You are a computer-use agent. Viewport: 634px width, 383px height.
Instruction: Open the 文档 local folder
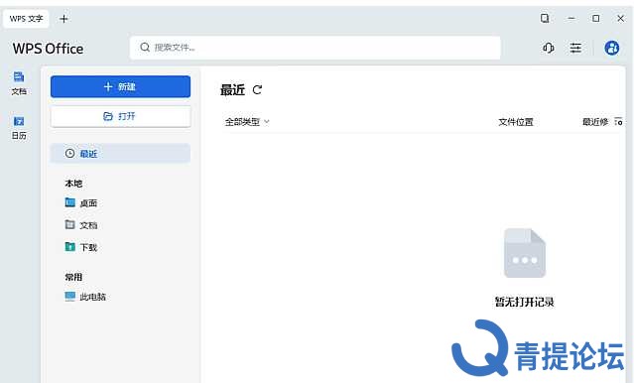pos(81,225)
